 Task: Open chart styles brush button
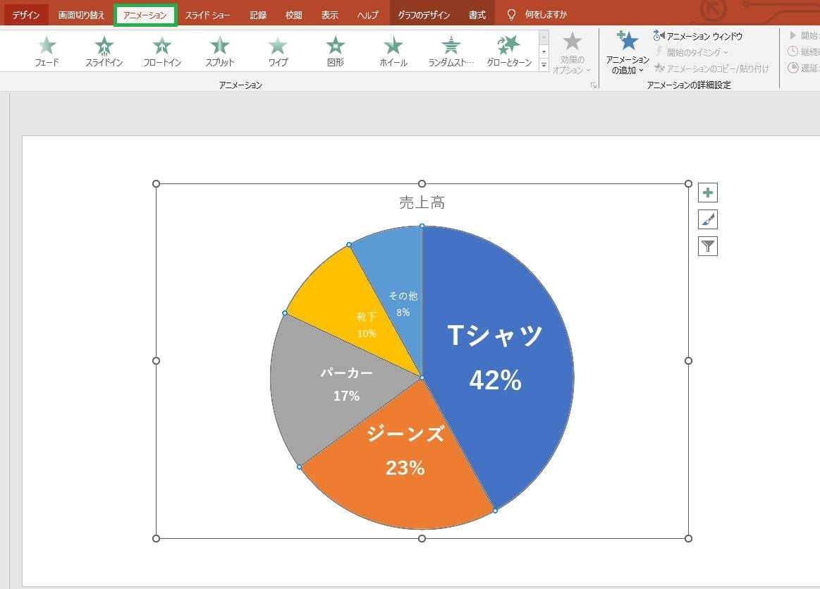tap(708, 219)
